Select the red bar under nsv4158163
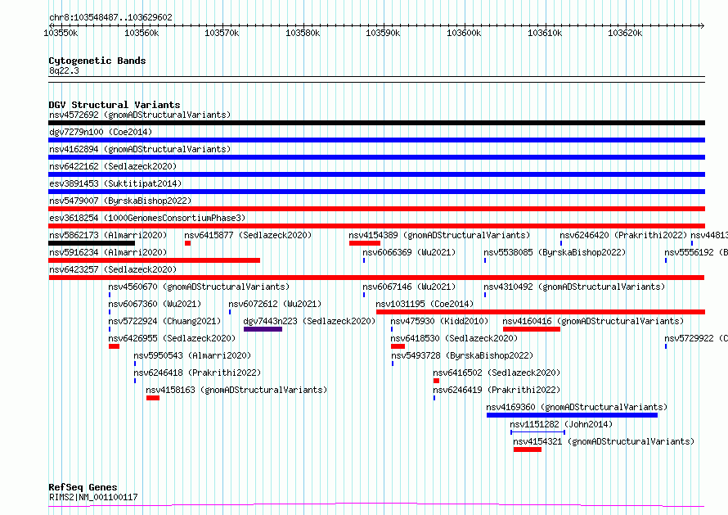The height and width of the screenshot is (515, 728). tap(153, 398)
